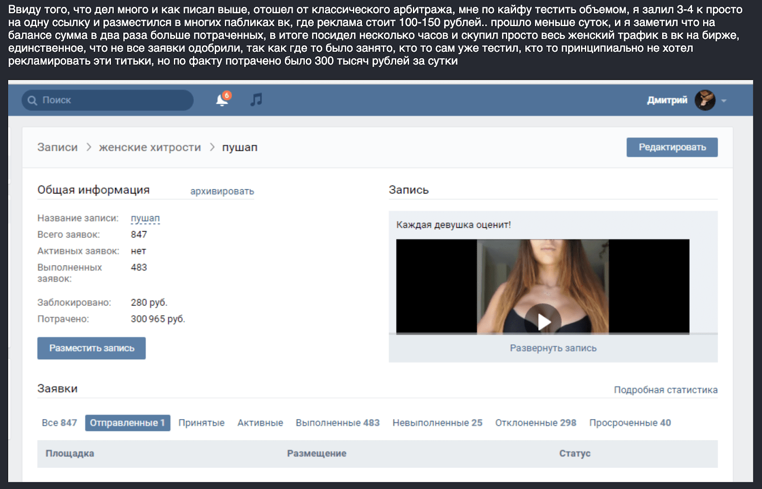Open женские хитрости breadcrumb
Viewport: 762px width, 489px height.
(x=150, y=147)
